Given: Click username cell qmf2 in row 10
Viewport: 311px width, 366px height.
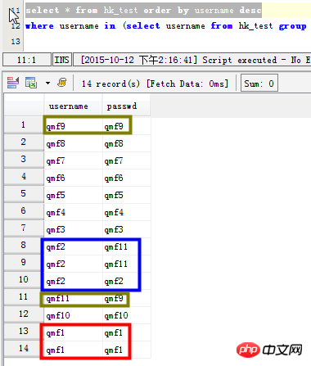Looking at the screenshot, I should pyautogui.click(x=73, y=281).
